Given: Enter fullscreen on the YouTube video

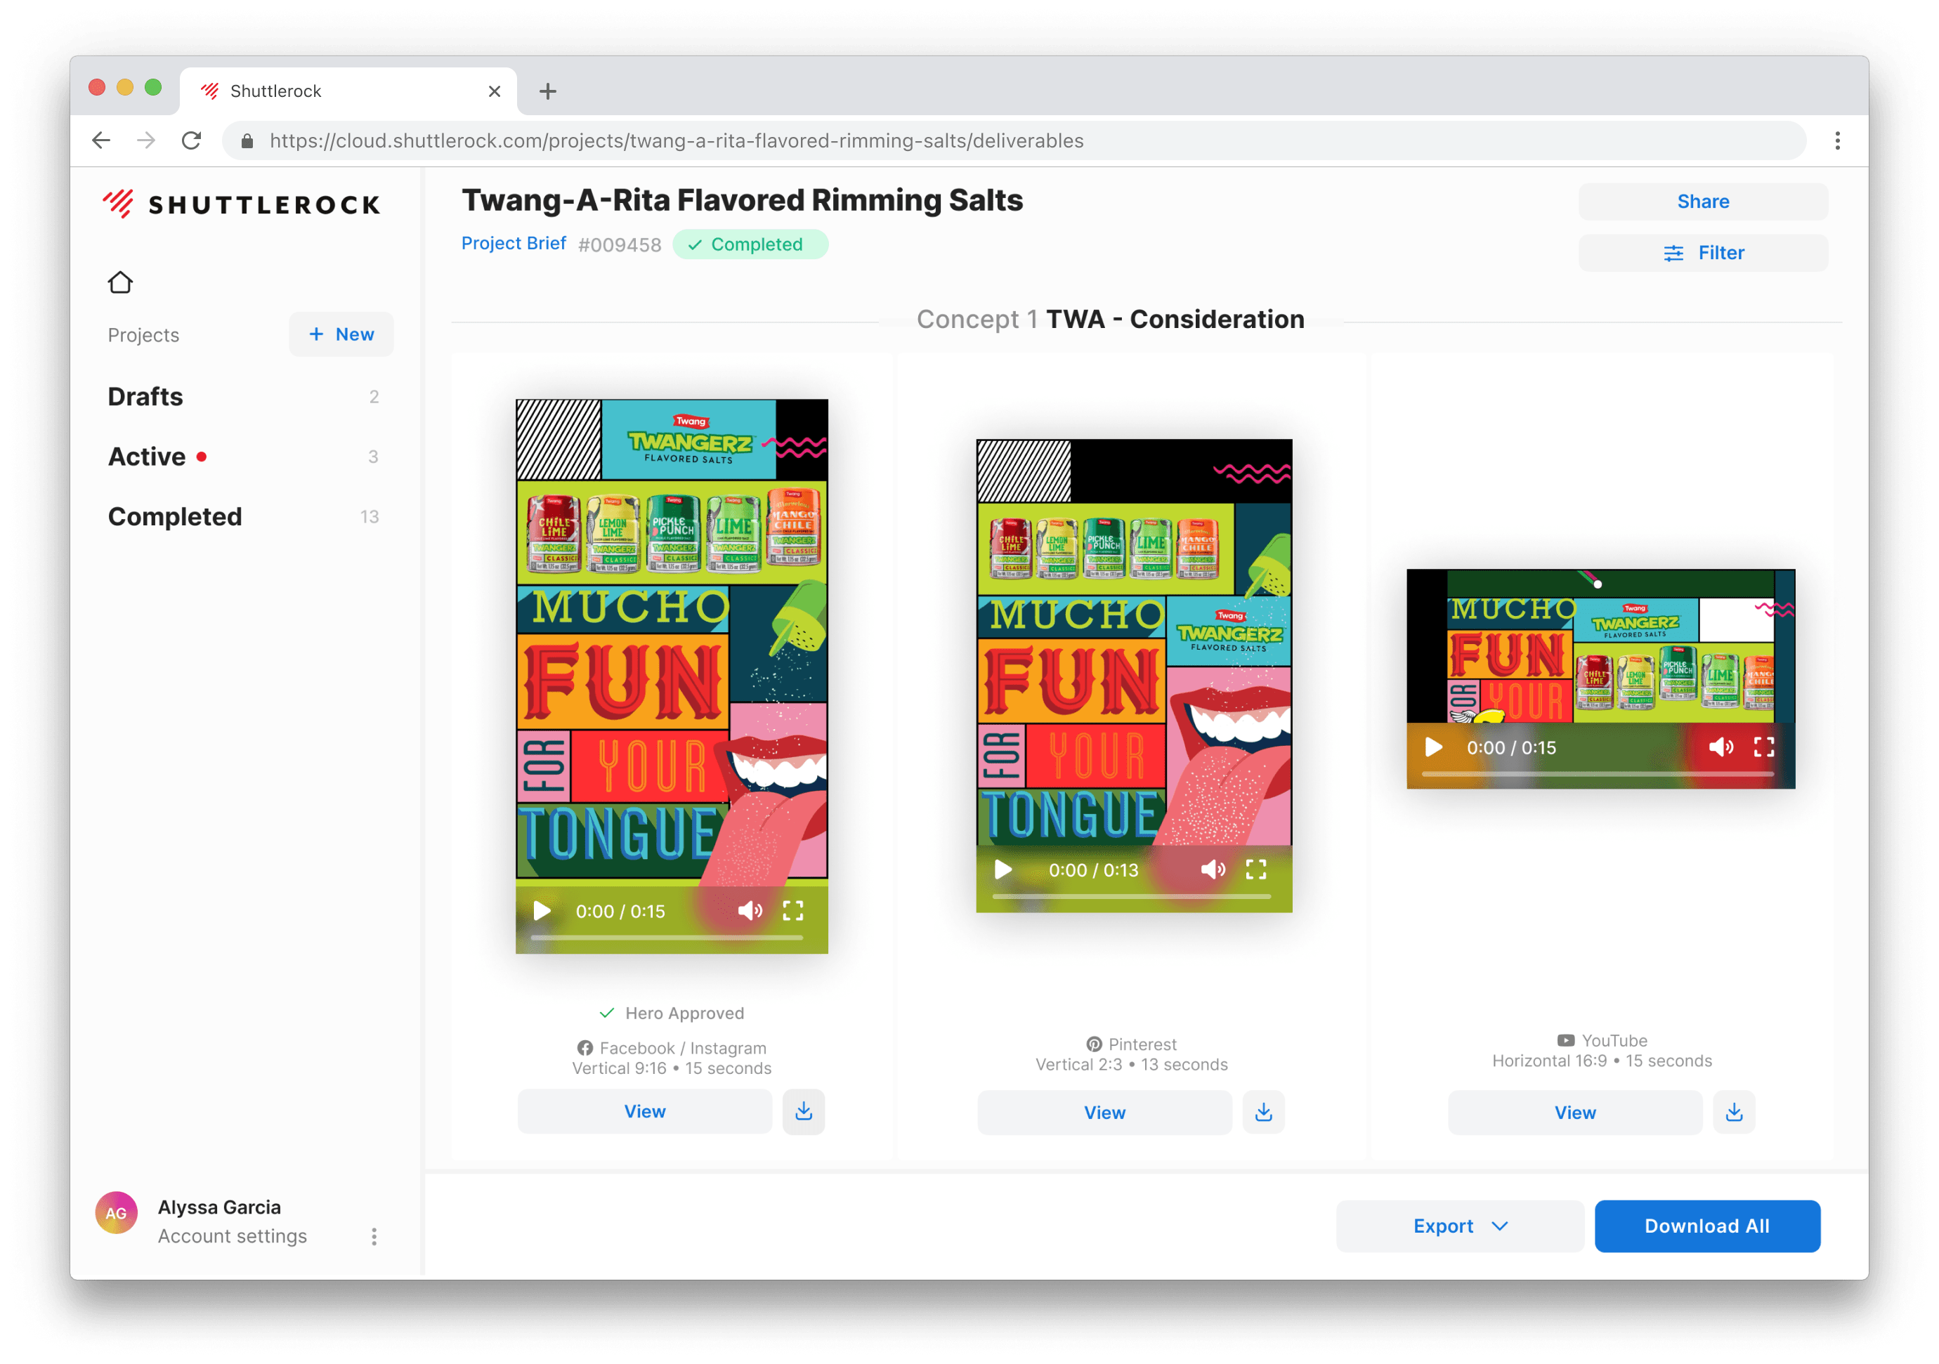Looking at the screenshot, I should (1764, 747).
